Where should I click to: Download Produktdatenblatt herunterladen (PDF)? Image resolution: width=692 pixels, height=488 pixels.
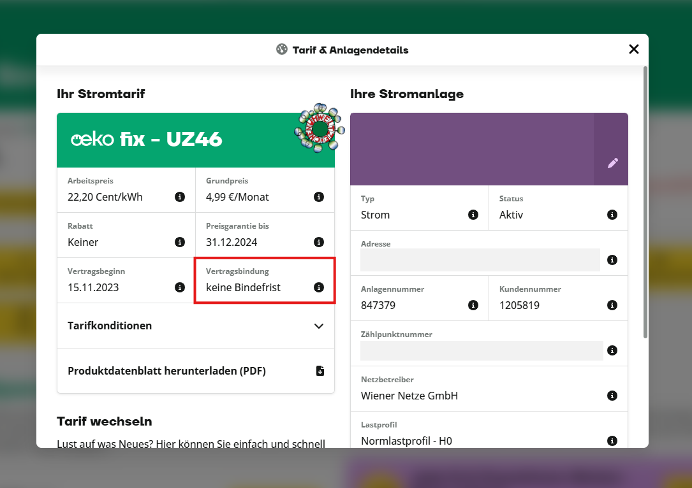[196, 371]
